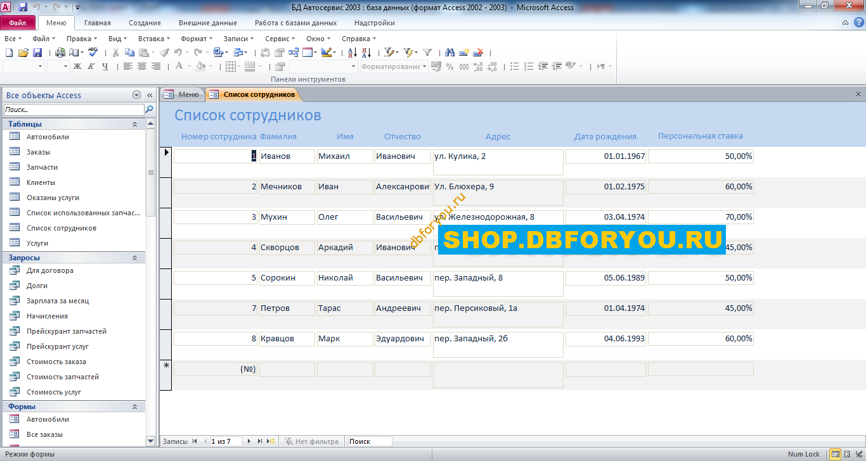Open the Главная ribbon tab
Viewport: 866px width, 461px height.
click(97, 23)
